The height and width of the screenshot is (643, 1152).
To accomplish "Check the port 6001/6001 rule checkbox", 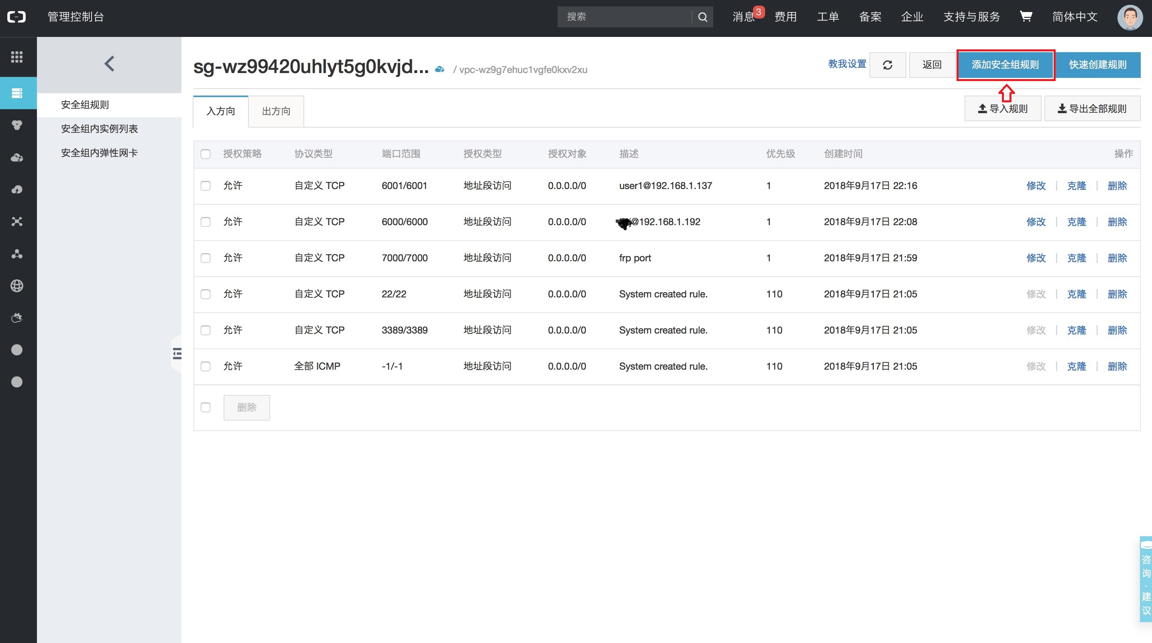I will tap(205, 186).
